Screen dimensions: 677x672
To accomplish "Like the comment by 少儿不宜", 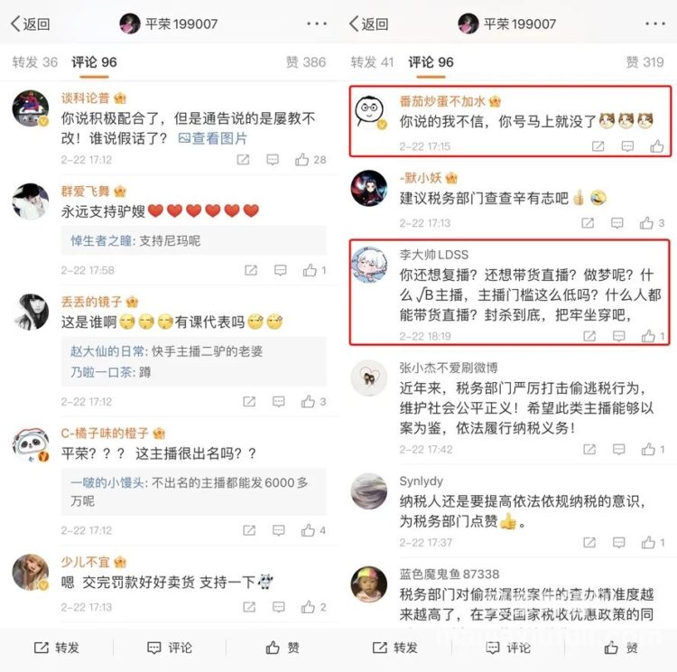I will click(313, 607).
